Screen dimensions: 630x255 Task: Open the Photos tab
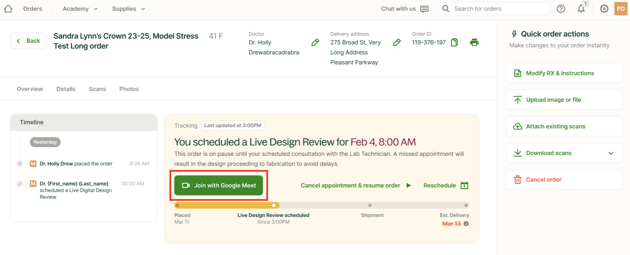(129, 88)
